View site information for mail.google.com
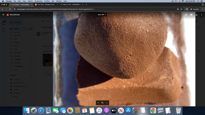The height and width of the screenshot is (115, 205). pyautogui.click(x=15, y=9)
